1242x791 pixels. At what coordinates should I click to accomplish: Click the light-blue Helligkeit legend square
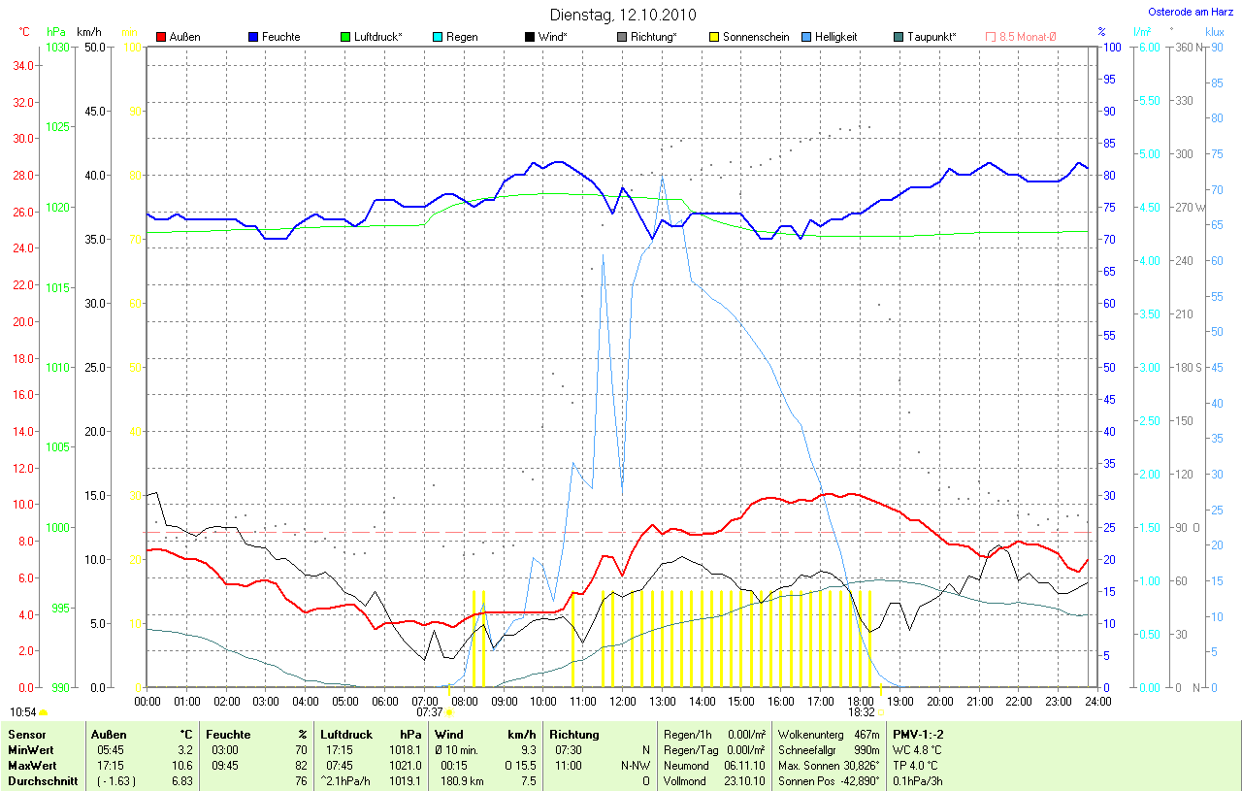coord(806,37)
